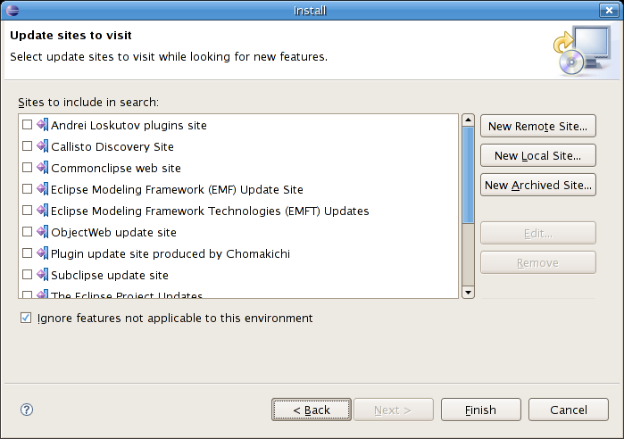The height and width of the screenshot is (439, 624).
Task: Click the Eclipse icon in title bar
Action: pos(12,11)
